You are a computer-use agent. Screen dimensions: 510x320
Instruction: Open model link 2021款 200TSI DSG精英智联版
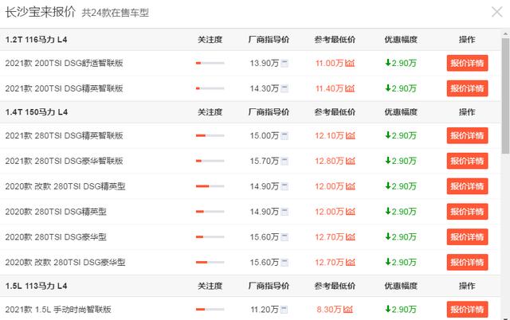pos(64,88)
